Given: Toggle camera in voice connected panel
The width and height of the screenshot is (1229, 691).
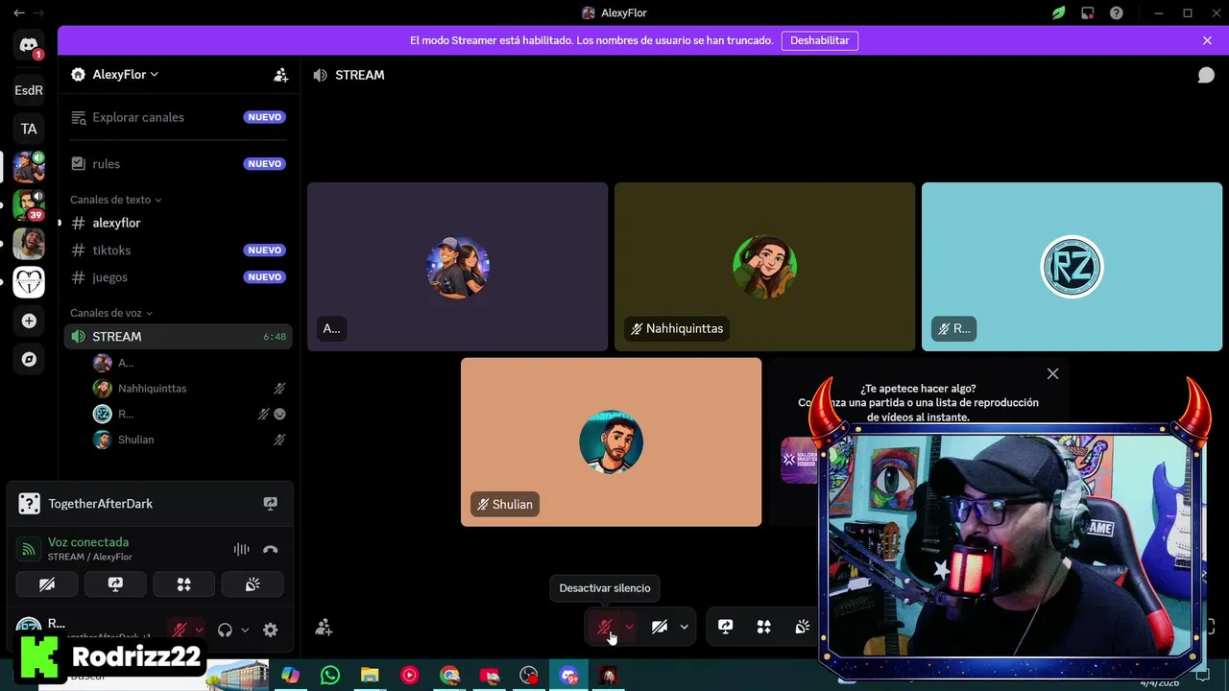Looking at the screenshot, I should click(x=47, y=584).
